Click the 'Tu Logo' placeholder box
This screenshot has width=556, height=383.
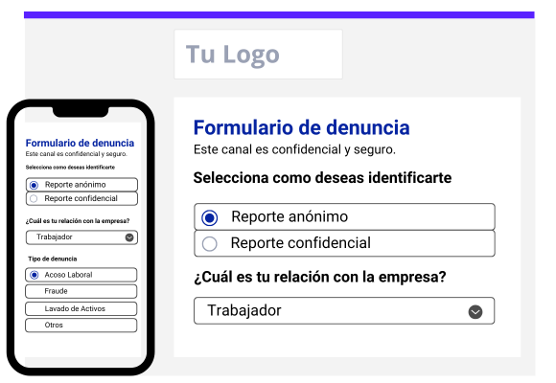[258, 55]
